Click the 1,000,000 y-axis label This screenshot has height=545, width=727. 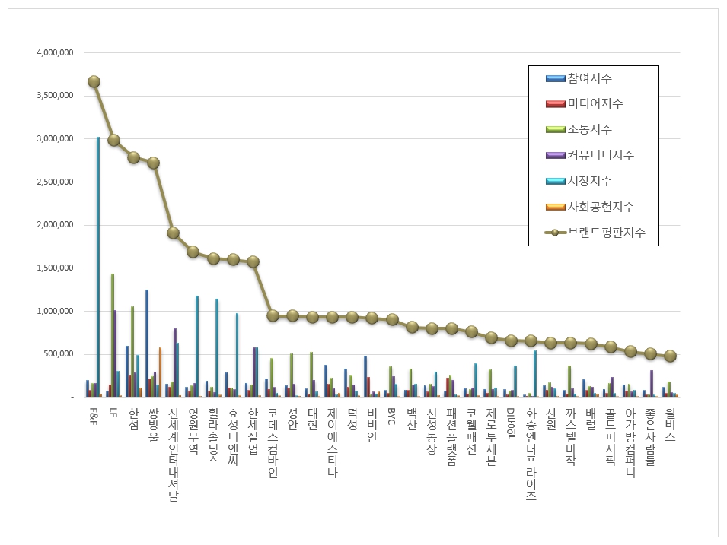pos(55,311)
